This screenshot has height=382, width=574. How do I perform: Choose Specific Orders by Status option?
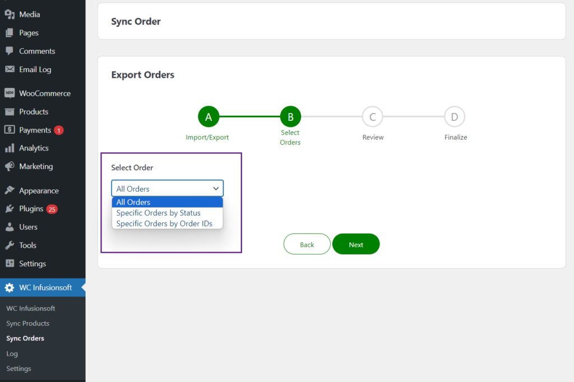pos(167,213)
